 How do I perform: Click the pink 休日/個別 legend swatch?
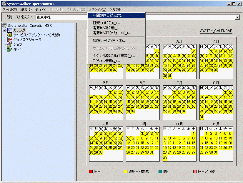(195, 172)
